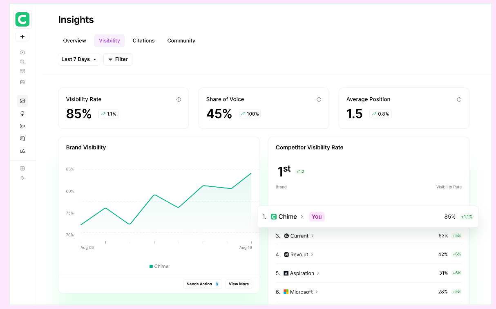The image size is (496, 309).
Task: Switch to the Citations tab
Action: (143, 40)
